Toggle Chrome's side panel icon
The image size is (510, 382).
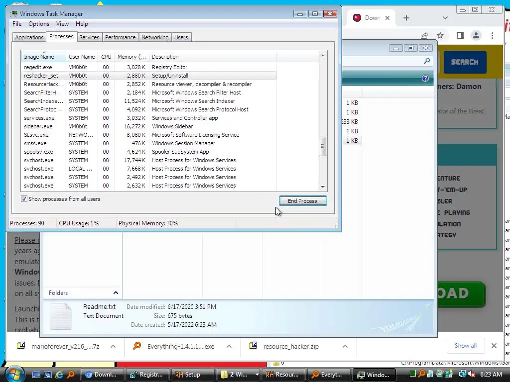click(460, 35)
